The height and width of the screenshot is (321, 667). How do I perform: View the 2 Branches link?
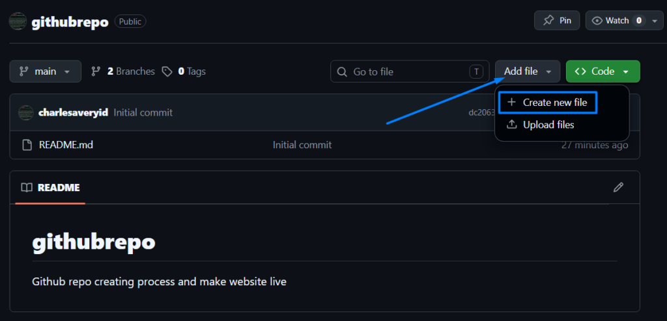point(130,71)
